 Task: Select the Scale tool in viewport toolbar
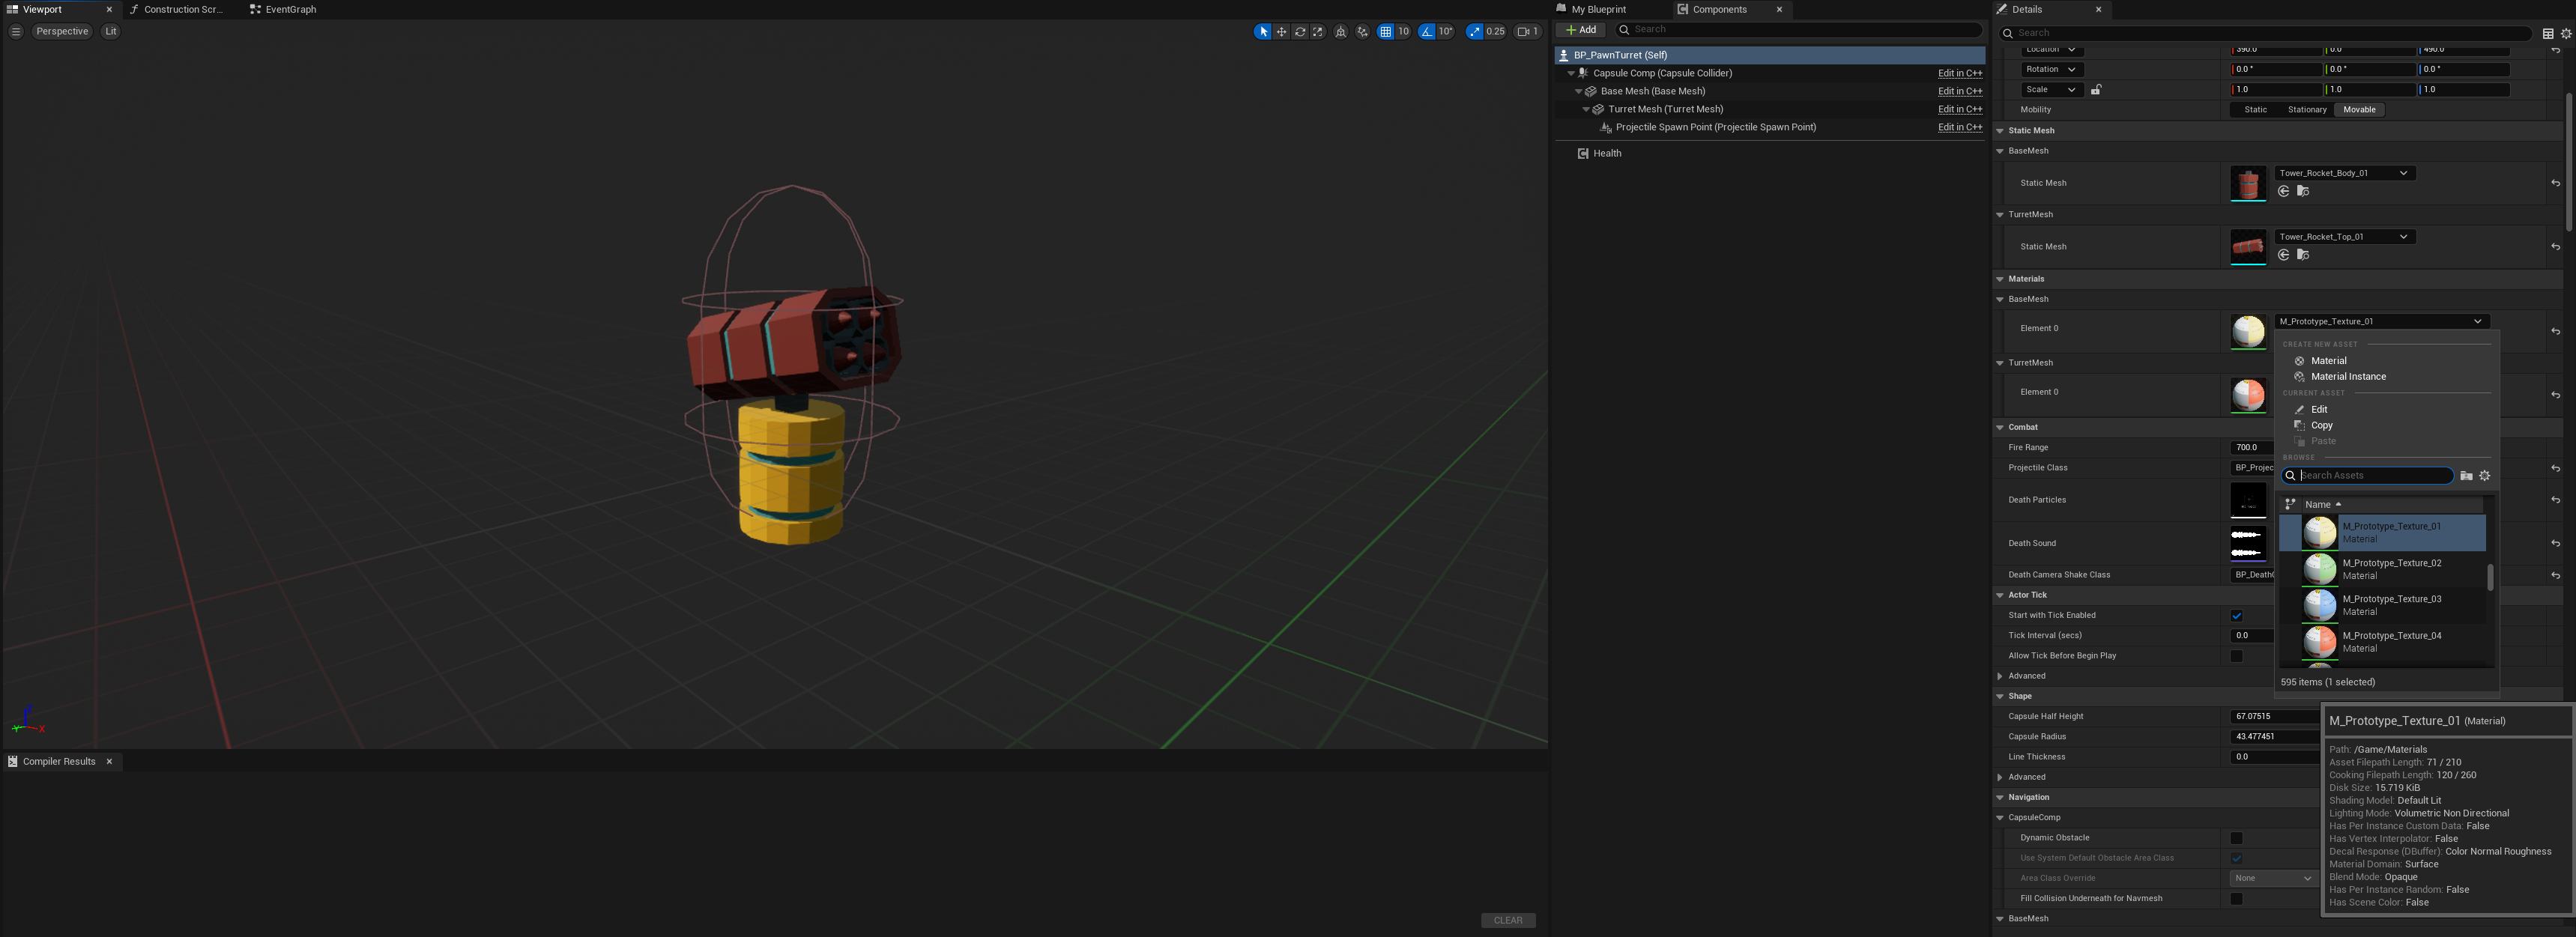point(1317,32)
